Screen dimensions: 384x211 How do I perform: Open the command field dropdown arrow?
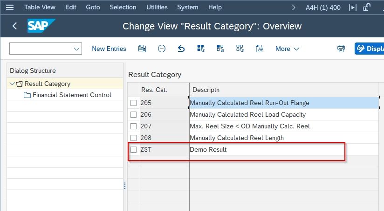[x=76, y=49]
